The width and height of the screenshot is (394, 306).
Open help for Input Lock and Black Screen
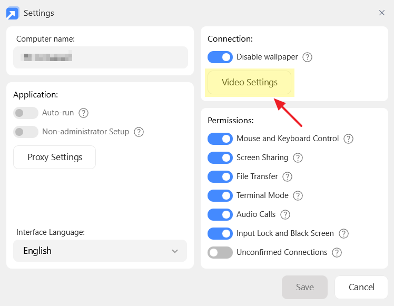pyautogui.click(x=343, y=233)
